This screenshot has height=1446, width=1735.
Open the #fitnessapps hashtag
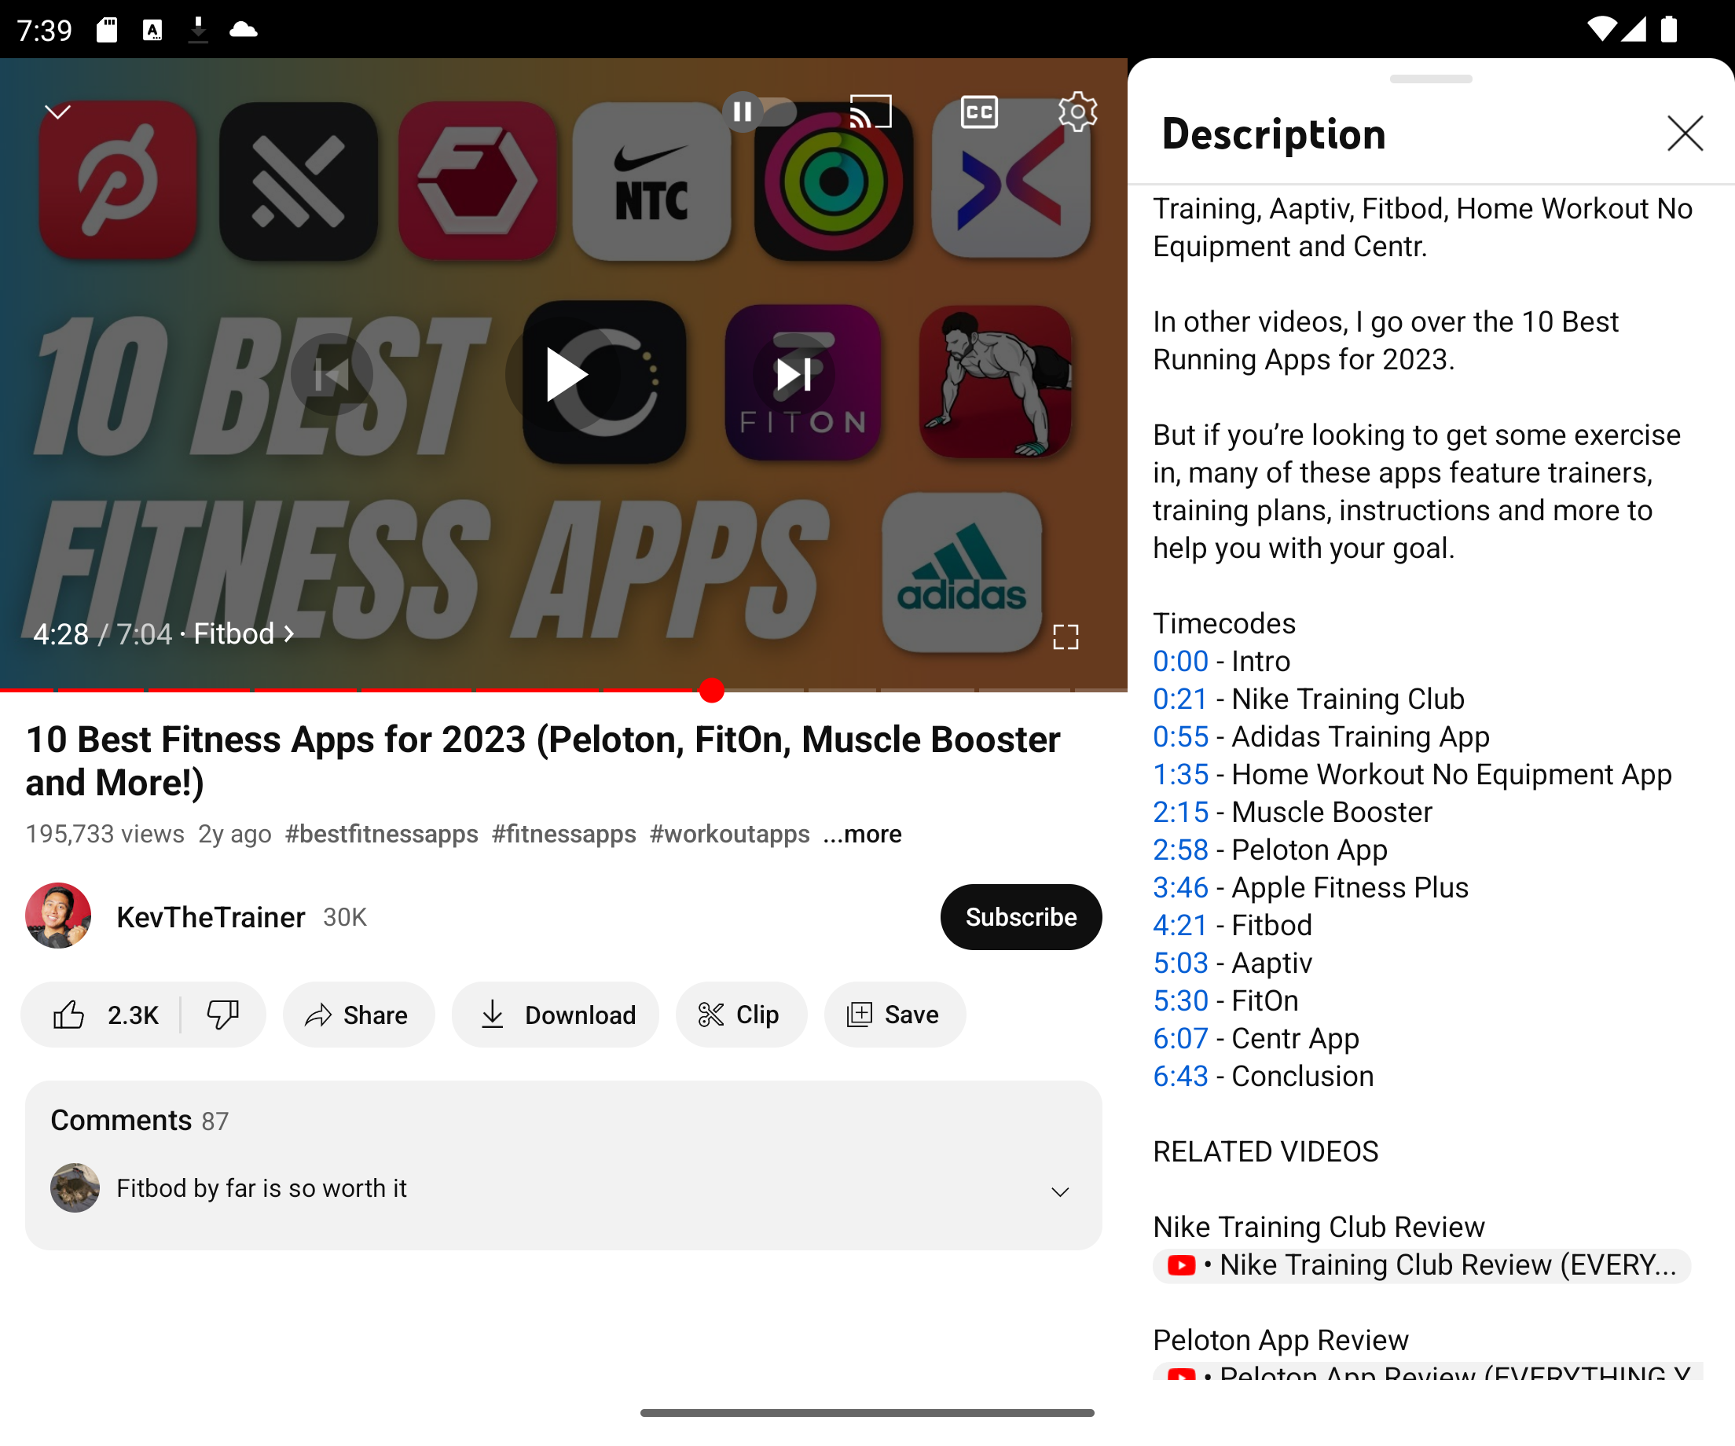(564, 834)
